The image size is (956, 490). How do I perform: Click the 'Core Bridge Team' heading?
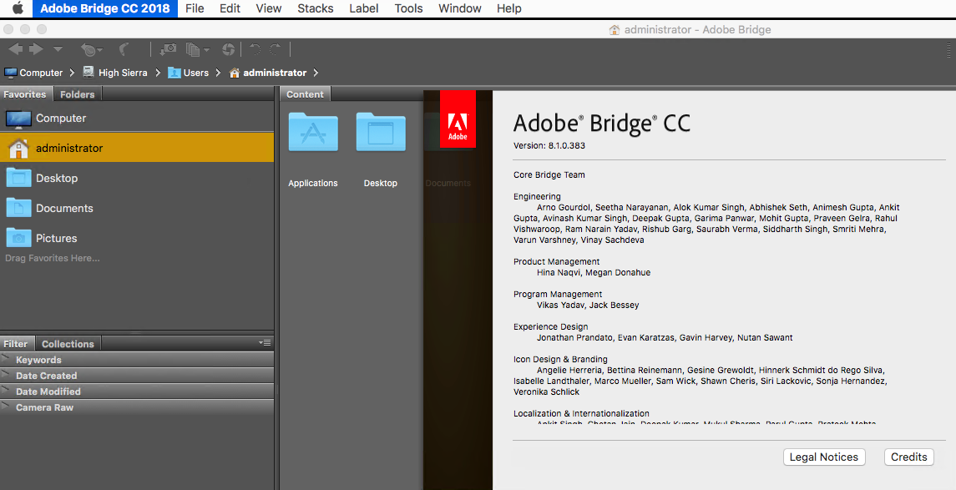point(549,175)
